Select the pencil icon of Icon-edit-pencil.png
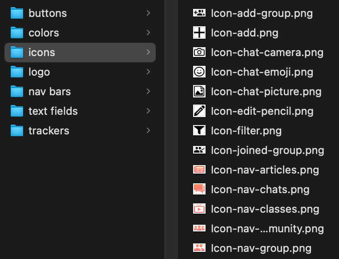Viewport: 339px width, 259px height. (199, 111)
